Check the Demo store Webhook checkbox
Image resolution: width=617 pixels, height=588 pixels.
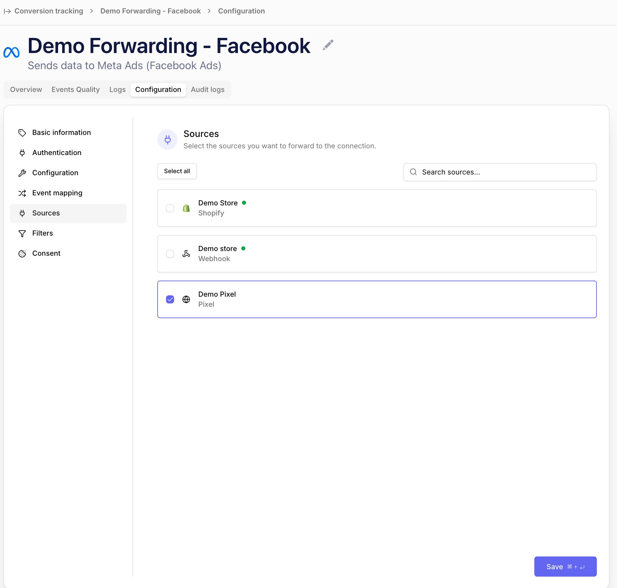170,254
